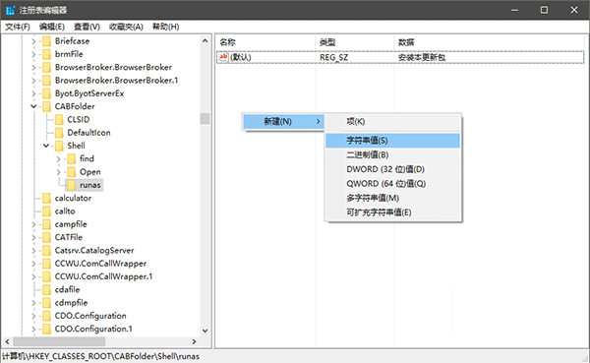Expand the campfile tree node

(33, 225)
